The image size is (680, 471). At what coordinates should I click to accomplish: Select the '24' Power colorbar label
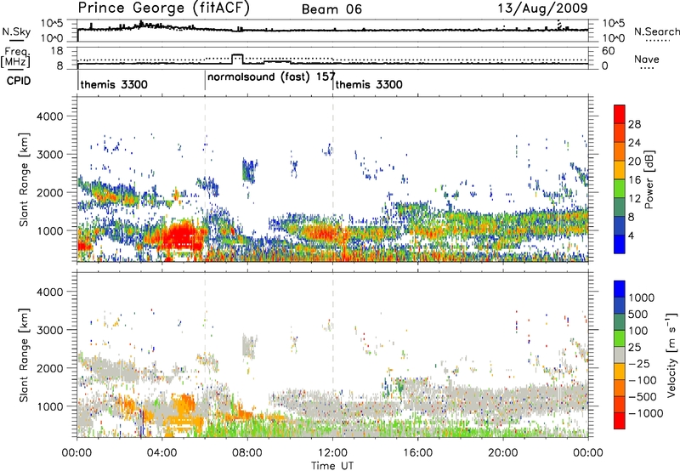click(x=634, y=143)
